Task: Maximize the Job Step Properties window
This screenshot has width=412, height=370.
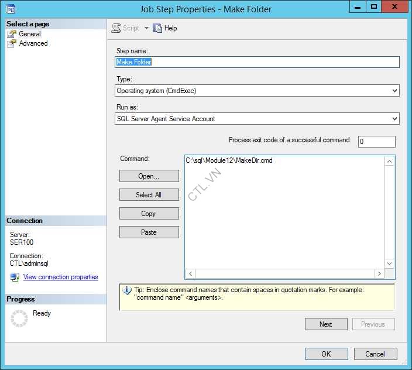Action: click(373, 7)
